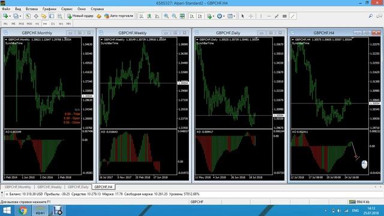The width and height of the screenshot is (384, 216).
Task: Launch MetaEditor from the toolbar
Action: coord(98,16)
